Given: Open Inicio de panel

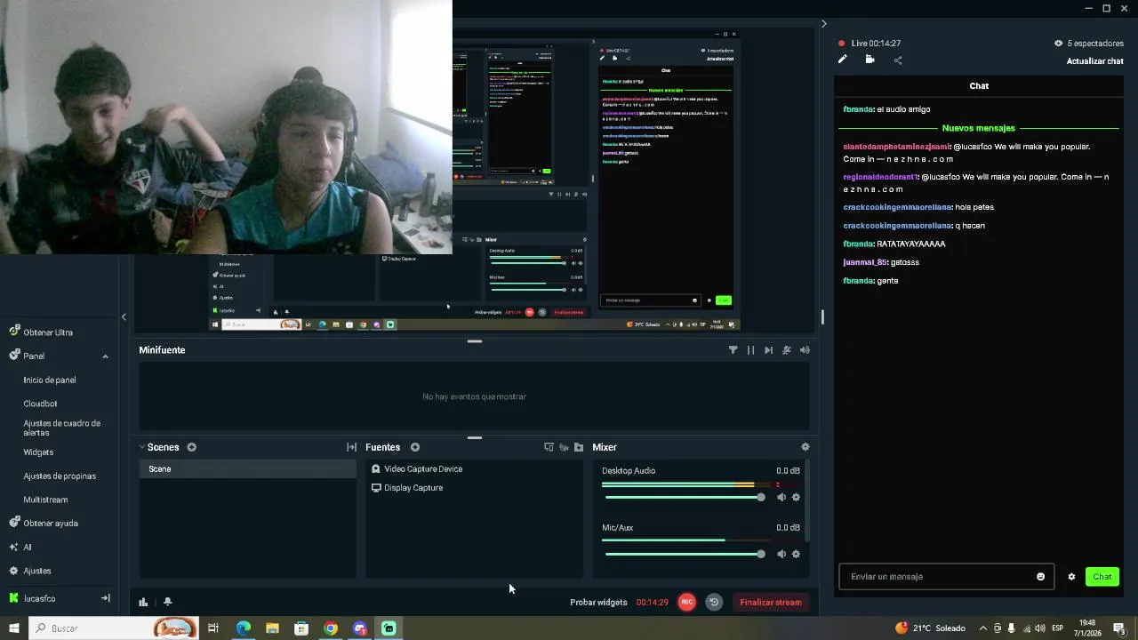Looking at the screenshot, I should [50, 380].
